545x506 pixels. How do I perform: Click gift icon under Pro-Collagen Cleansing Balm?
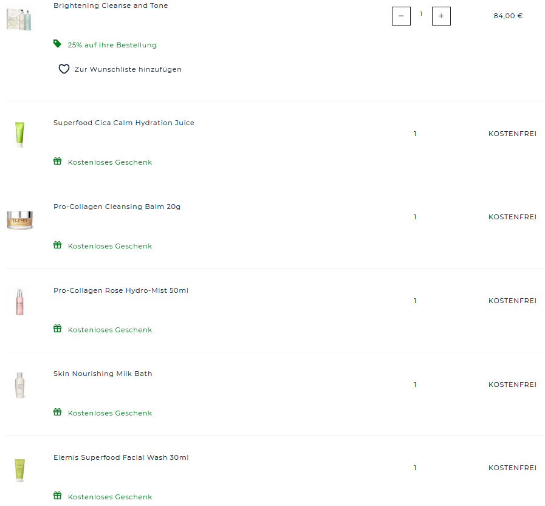(58, 245)
